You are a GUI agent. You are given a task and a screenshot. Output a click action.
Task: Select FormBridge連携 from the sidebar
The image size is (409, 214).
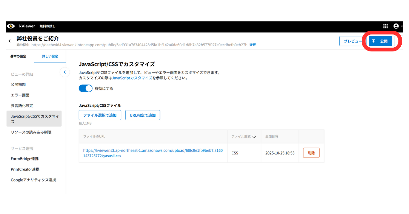point(25,158)
